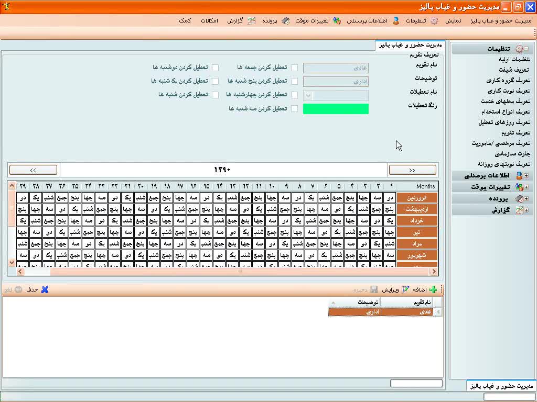Open تعریف شیفت in the sidebar
This screenshot has width=537, height=402.
coord(513,70)
